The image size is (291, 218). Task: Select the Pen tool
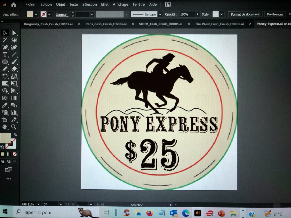[x=5, y=47]
